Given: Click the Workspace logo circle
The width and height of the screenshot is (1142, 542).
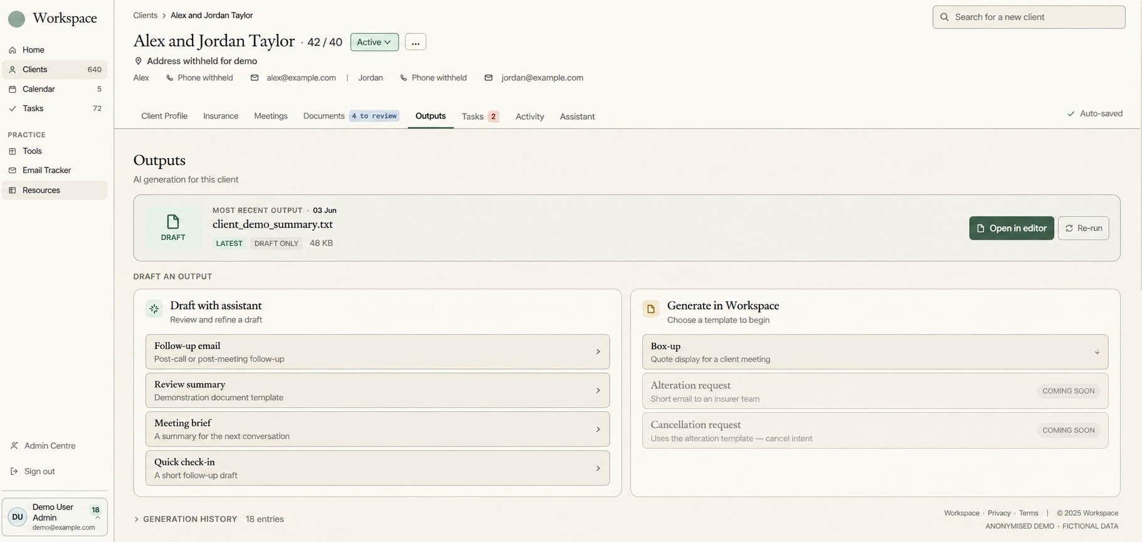Looking at the screenshot, I should pos(16,19).
